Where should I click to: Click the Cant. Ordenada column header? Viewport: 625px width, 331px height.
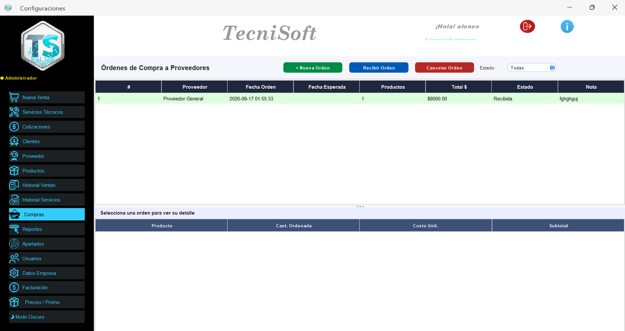coord(293,225)
